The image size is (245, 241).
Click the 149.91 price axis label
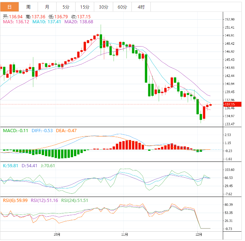click(x=230, y=35)
